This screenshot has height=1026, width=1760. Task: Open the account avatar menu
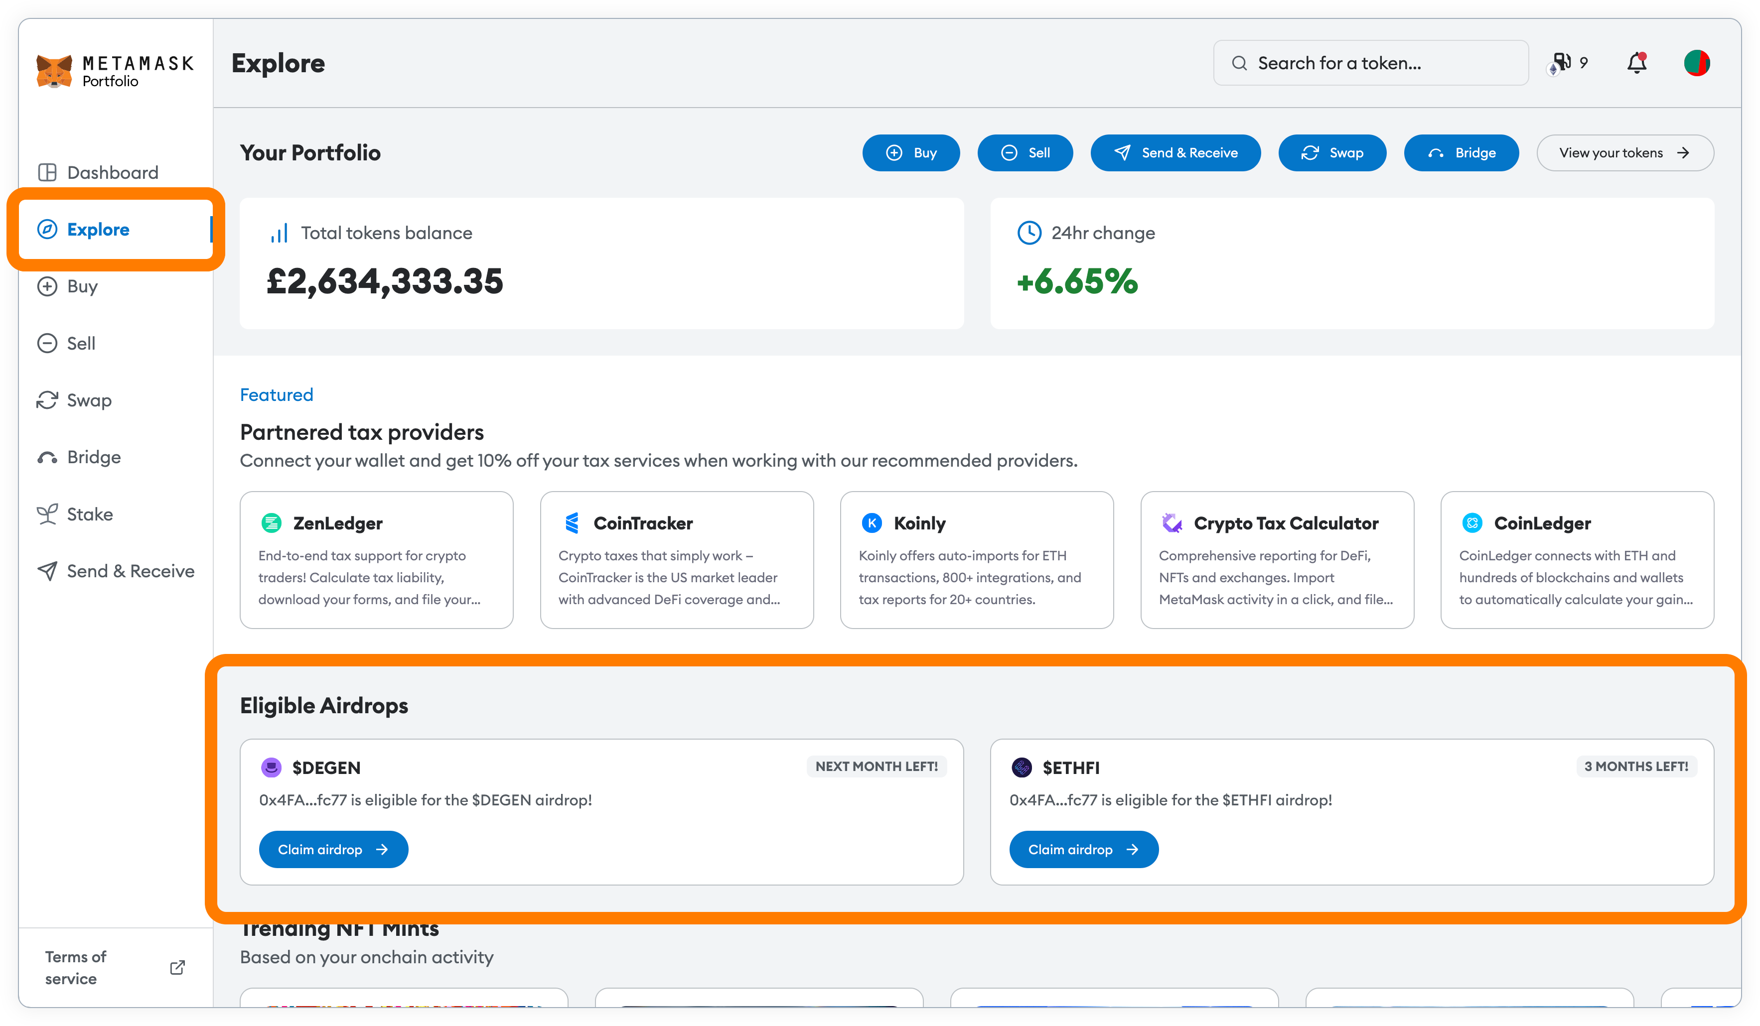click(1696, 63)
